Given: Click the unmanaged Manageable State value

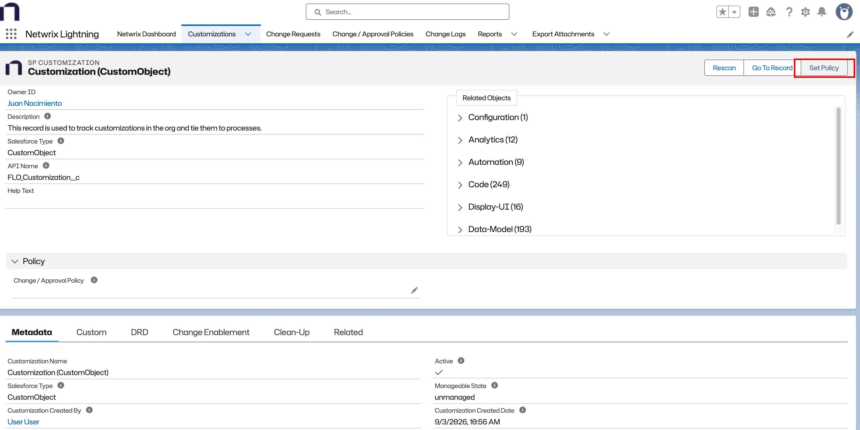Looking at the screenshot, I should click(455, 397).
